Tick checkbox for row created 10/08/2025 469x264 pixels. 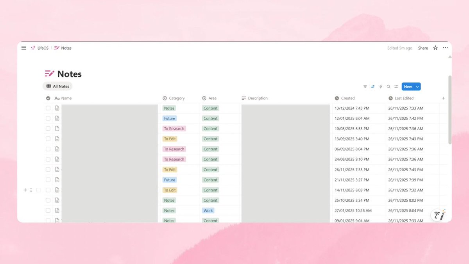(x=48, y=128)
